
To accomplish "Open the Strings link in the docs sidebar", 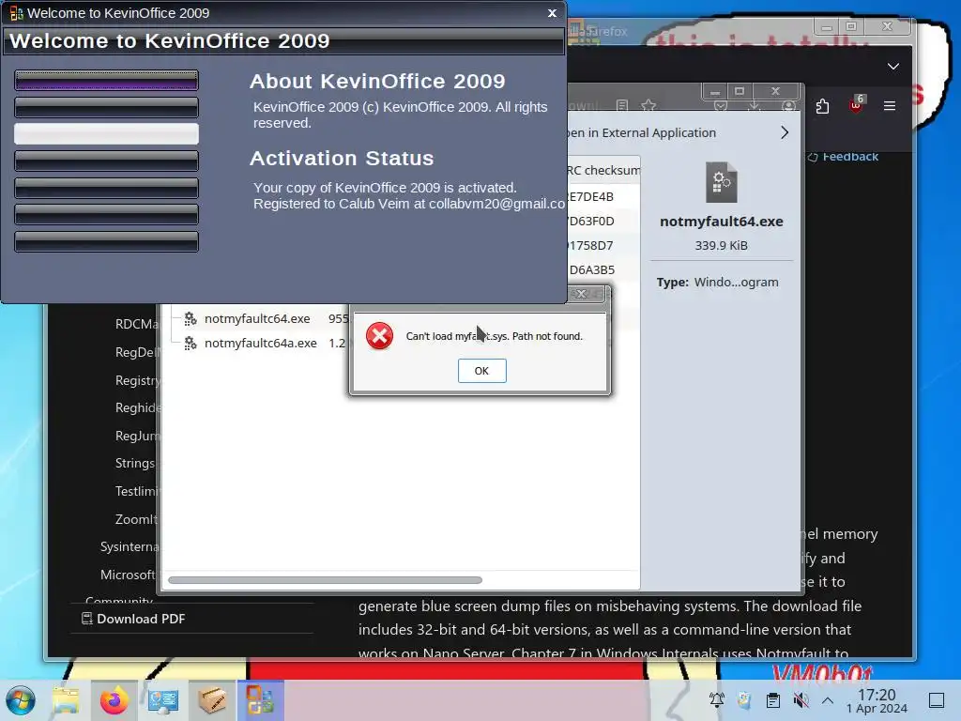I will point(135,463).
